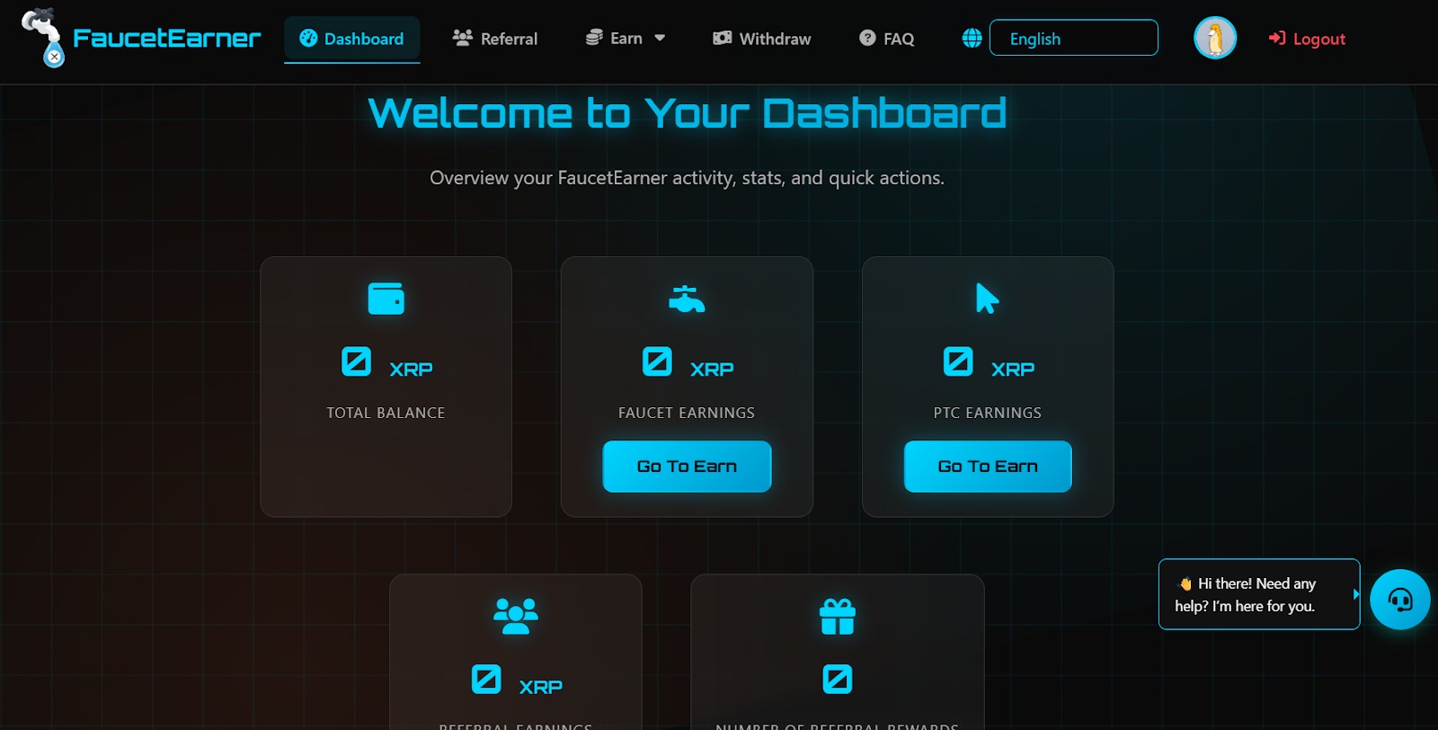
Task: Open the support chat headset button
Action: pos(1400,600)
